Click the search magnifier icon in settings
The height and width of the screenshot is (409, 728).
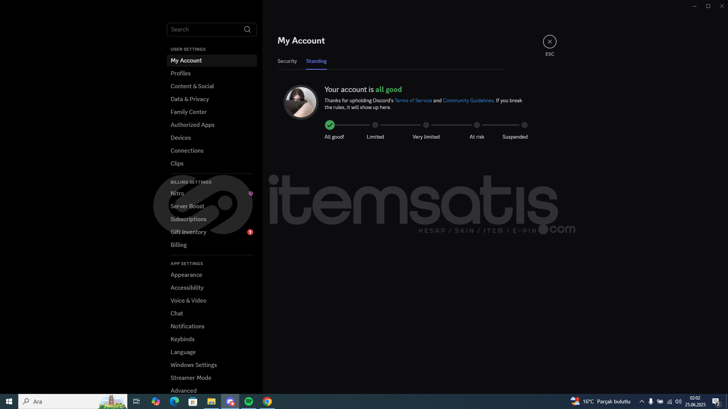pyautogui.click(x=247, y=30)
